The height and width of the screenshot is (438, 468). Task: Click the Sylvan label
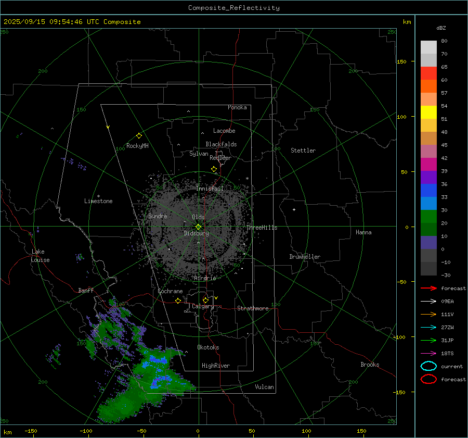199,154
